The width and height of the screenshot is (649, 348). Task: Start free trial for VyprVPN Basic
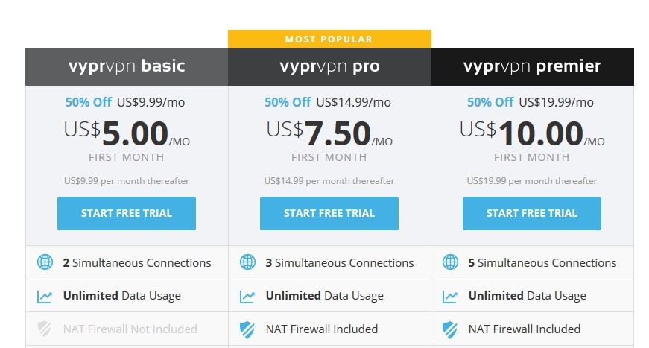(x=127, y=213)
